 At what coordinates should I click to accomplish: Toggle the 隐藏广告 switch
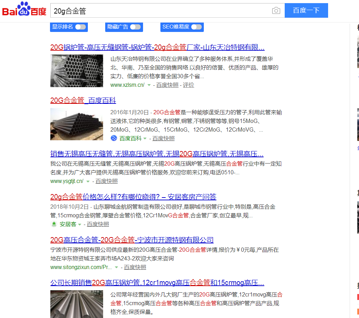click(135, 27)
